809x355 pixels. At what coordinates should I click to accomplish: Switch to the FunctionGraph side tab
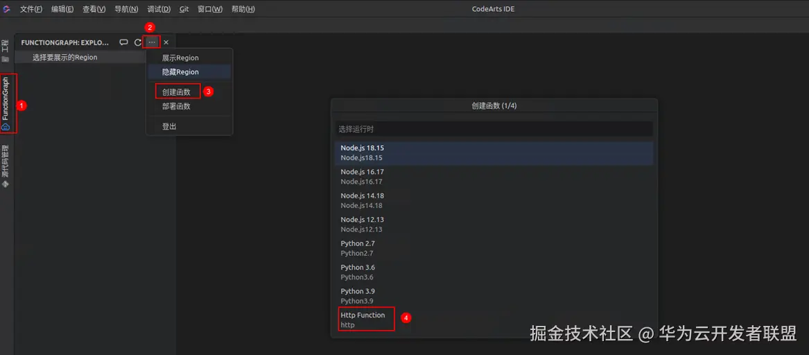click(6, 103)
